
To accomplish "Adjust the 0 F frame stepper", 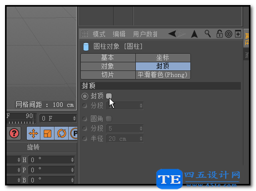I will [74, 119].
